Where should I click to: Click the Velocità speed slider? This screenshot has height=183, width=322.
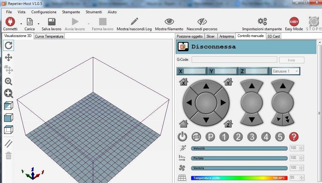pos(239,148)
